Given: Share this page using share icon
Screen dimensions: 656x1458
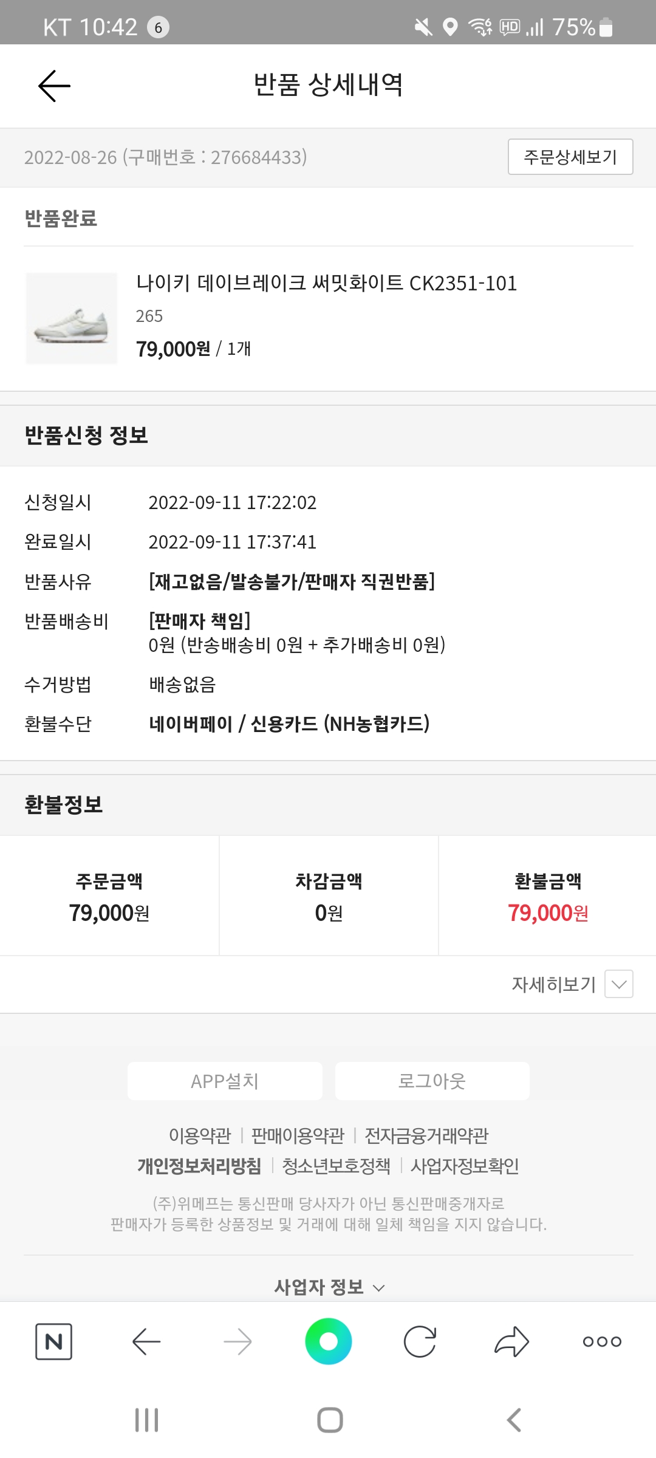Looking at the screenshot, I should pos(511,1341).
